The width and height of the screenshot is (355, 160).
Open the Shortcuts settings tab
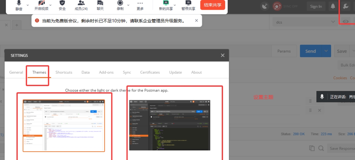64,72
